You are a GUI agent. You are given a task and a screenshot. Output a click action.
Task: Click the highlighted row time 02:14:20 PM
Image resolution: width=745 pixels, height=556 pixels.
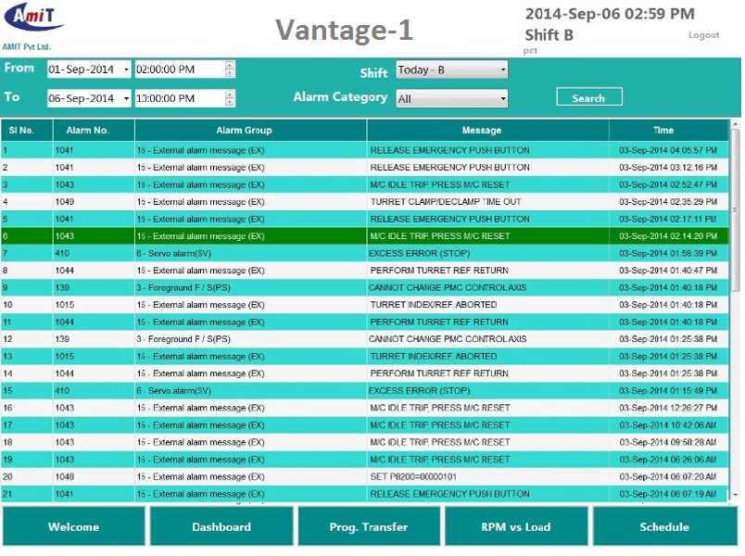coord(668,236)
